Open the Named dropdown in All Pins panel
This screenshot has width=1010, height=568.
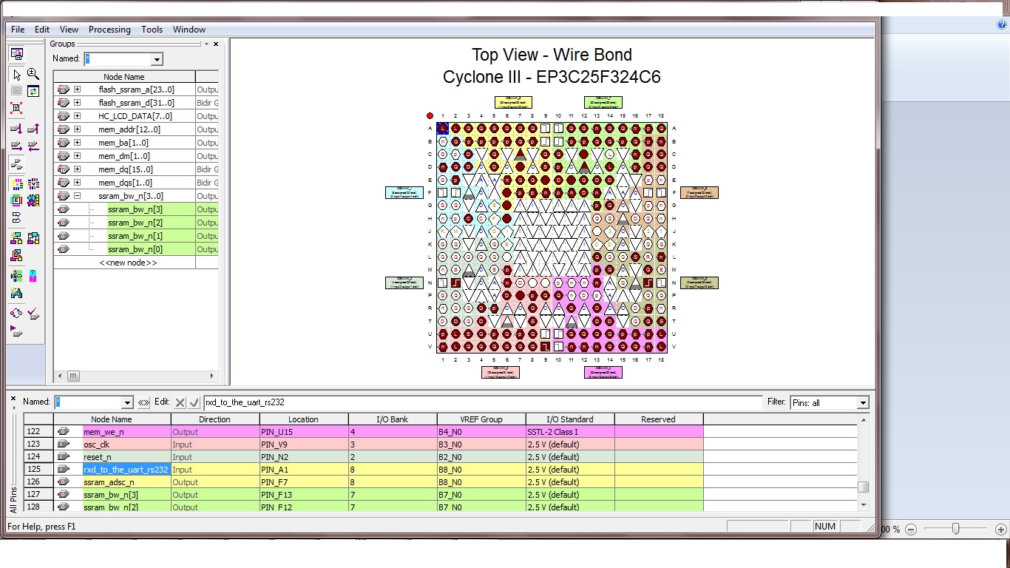click(x=127, y=402)
